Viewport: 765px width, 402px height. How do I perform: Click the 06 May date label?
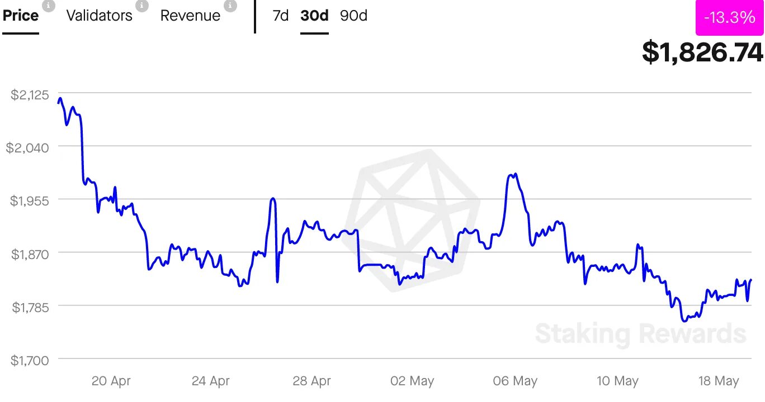coord(515,381)
